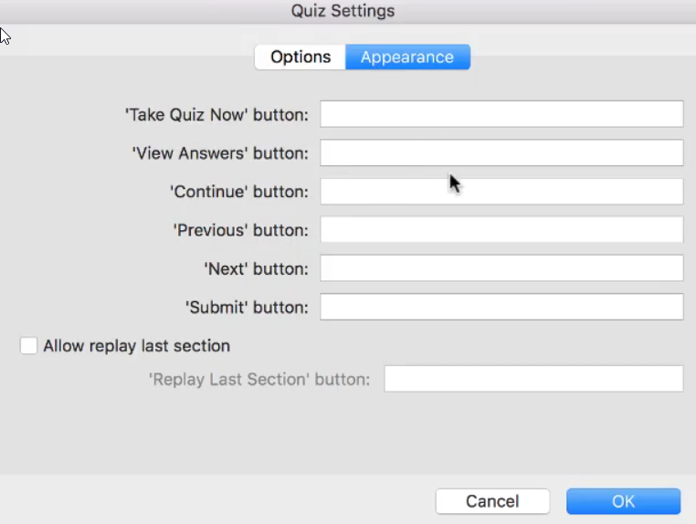
Task: Select the Appearance tab
Action: point(407,57)
